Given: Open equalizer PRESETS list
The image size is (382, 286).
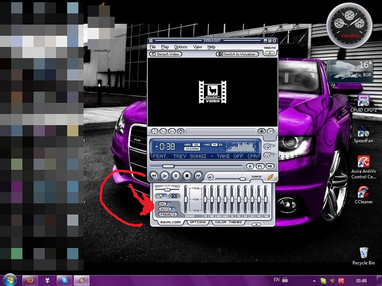Looking at the screenshot, I should point(168,214).
